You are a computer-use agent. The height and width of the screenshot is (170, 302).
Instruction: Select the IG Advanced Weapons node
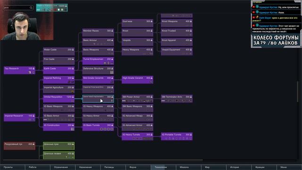coord(137,118)
